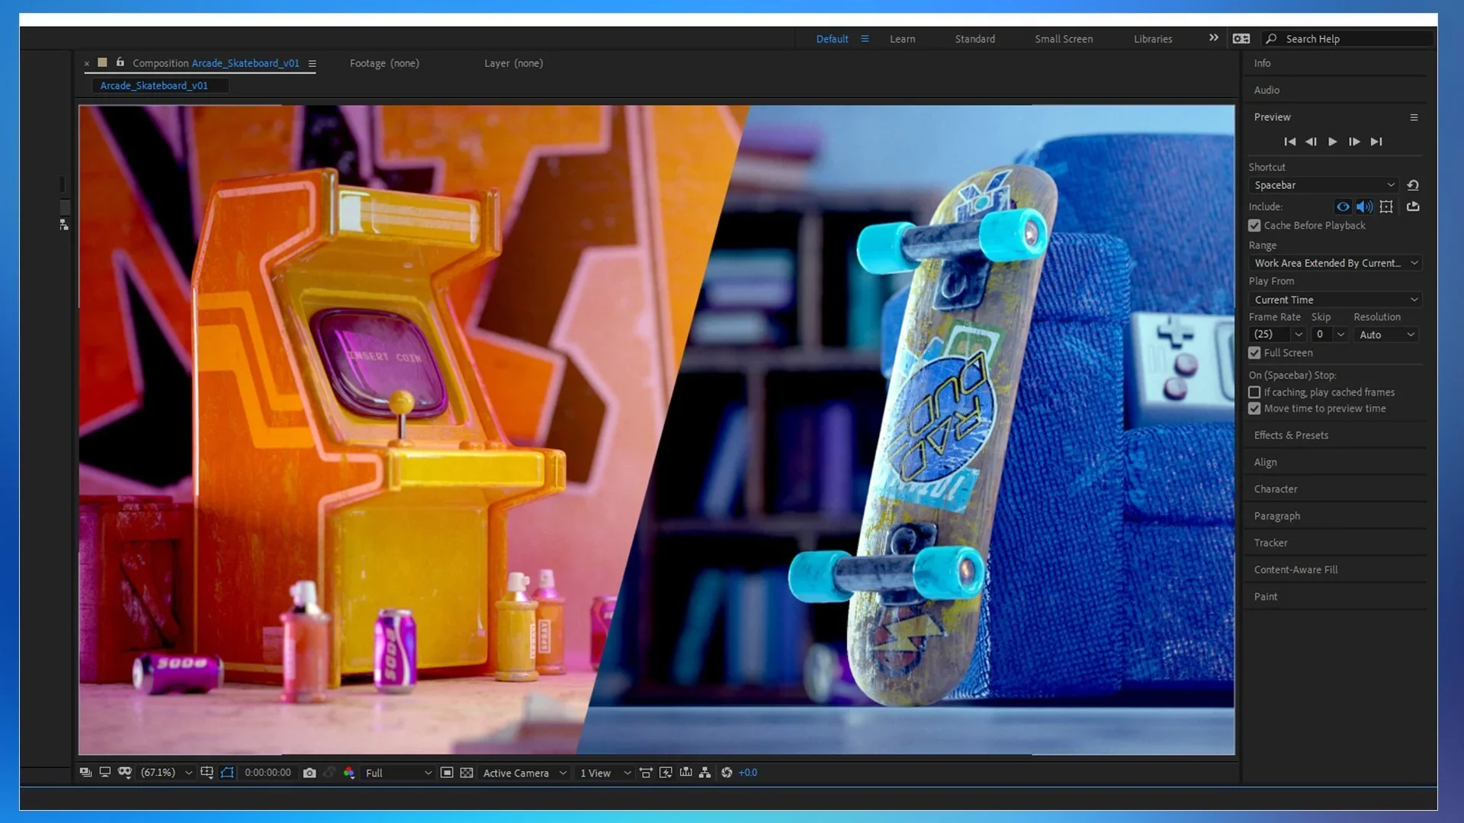Viewport: 1464px width, 823px height.
Task: Click the current timecode 0:00:00:00
Action: point(268,773)
